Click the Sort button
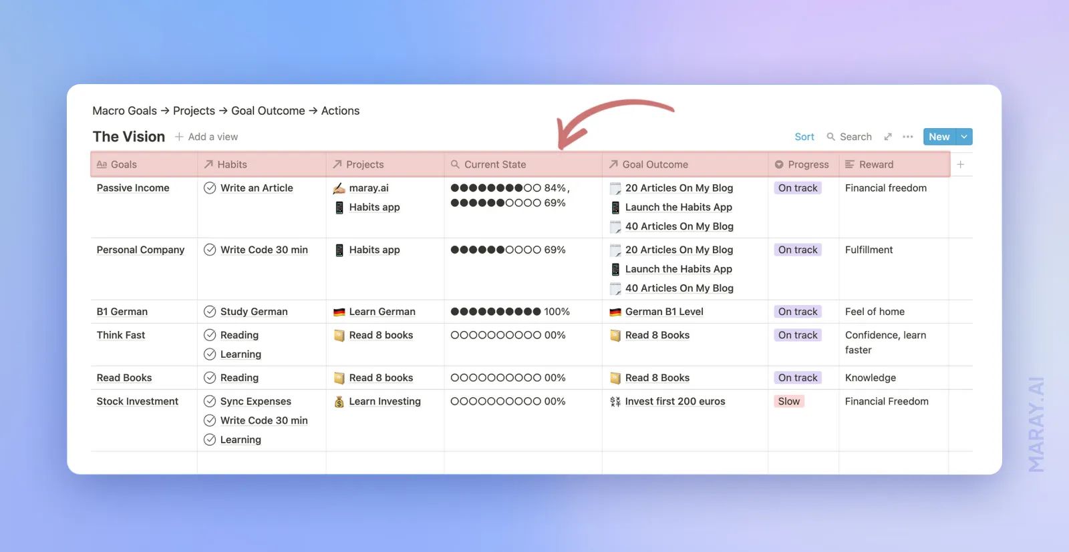 [x=804, y=137]
